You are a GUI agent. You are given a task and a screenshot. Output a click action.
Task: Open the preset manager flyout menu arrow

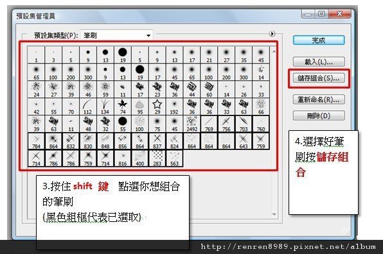272,33
